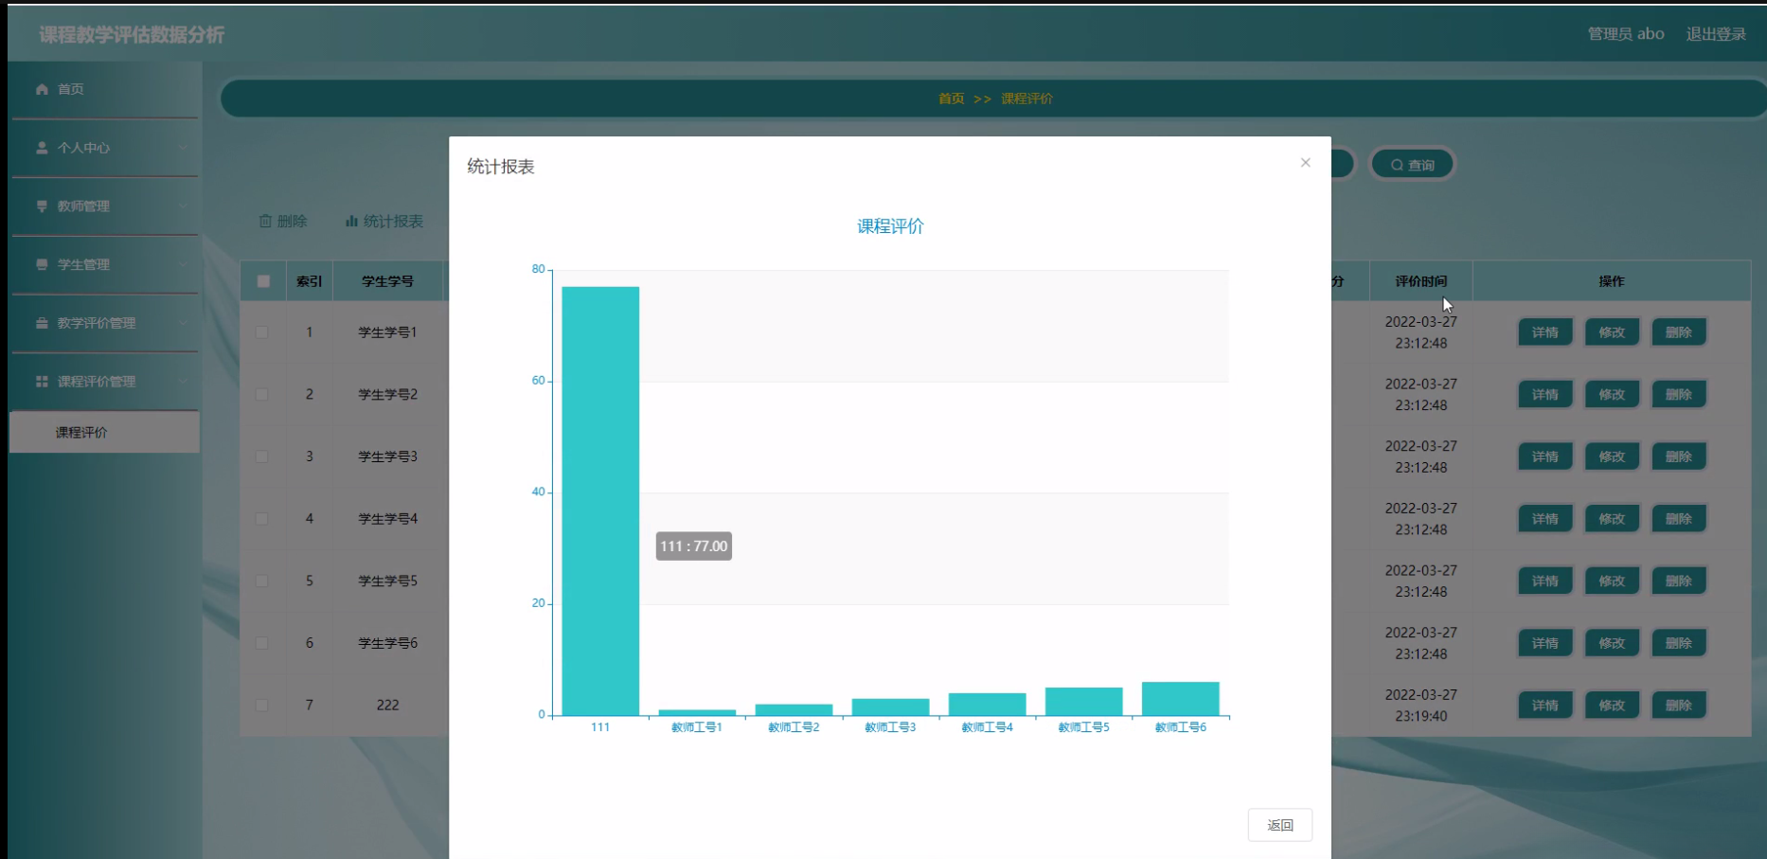
Task: Click the 返回 button in the dialog
Action: coord(1279,824)
